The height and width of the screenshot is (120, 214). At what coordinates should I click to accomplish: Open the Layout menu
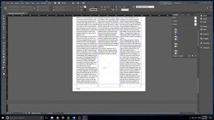17,3
